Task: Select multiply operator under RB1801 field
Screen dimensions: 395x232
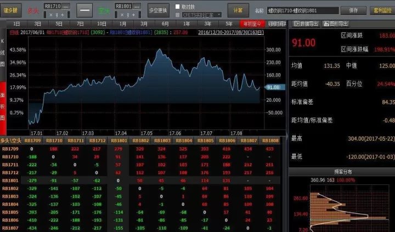Action: click(x=122, y=15)
